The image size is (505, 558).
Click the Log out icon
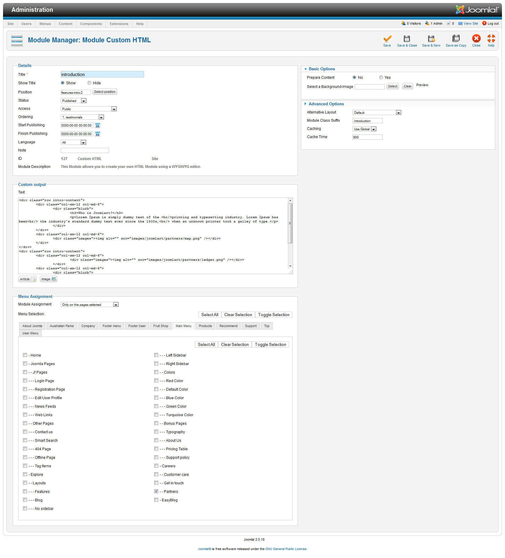[x=484, y=23]
